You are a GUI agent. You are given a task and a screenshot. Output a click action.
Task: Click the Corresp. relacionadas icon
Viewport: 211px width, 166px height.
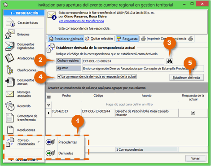(x=10, y=142)
